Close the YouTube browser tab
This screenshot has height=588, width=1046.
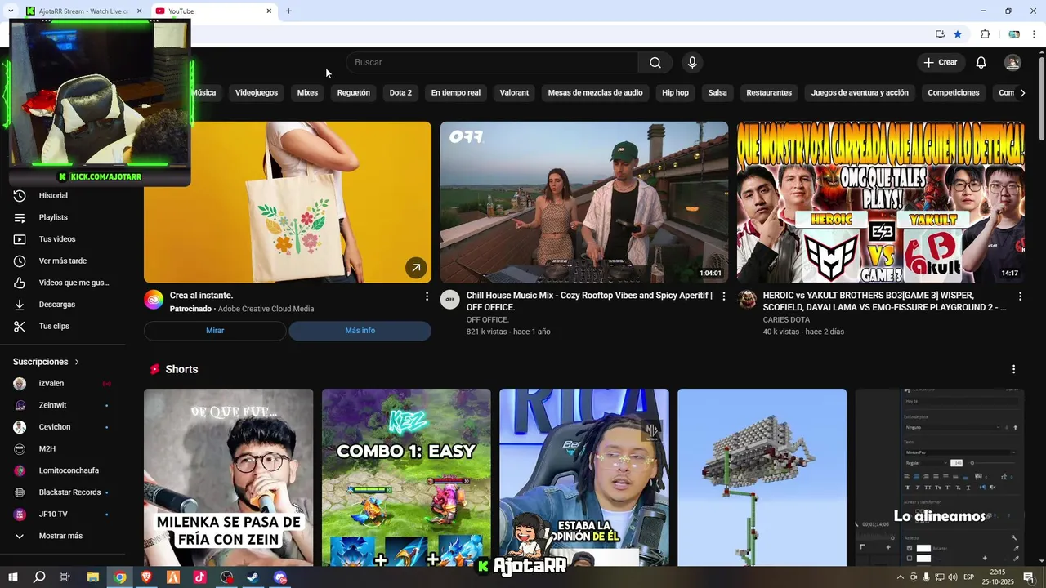pos(269,11)
